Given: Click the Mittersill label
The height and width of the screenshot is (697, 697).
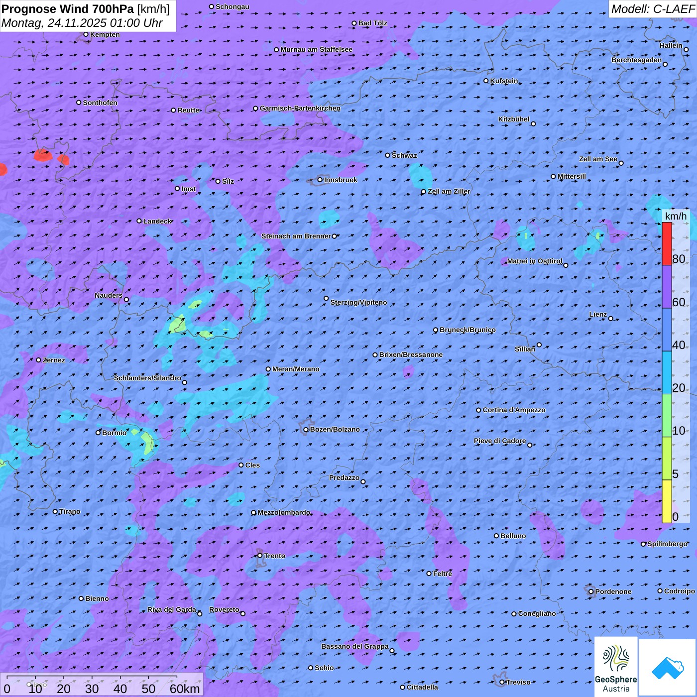Looking at the screenshot, I should (572, 176).
